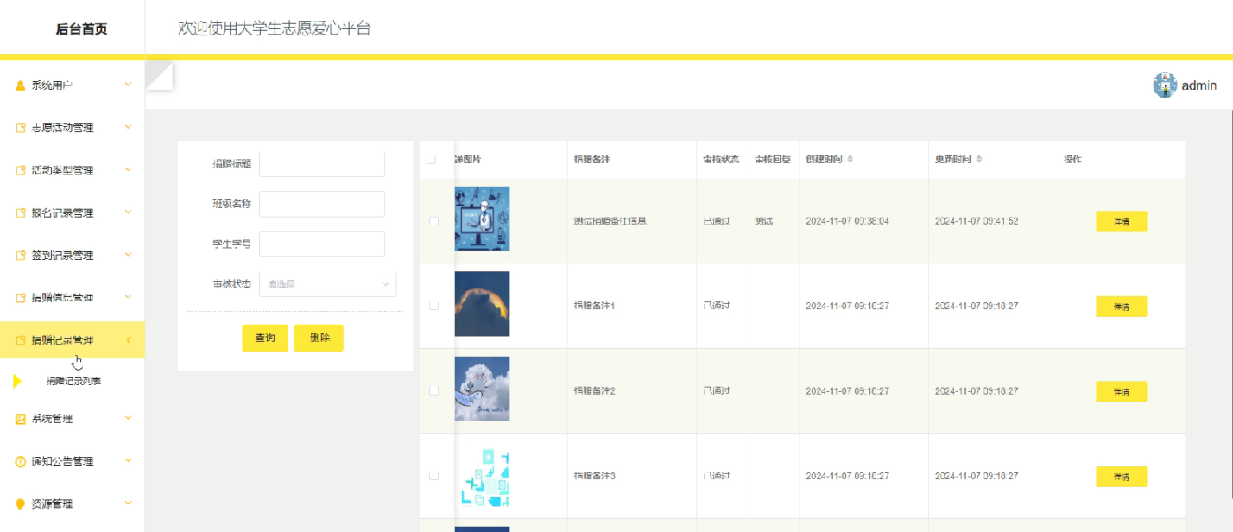Expand the 捐赠信息管理 chevron
The image size is (1233, 532).
pos(128,297)
